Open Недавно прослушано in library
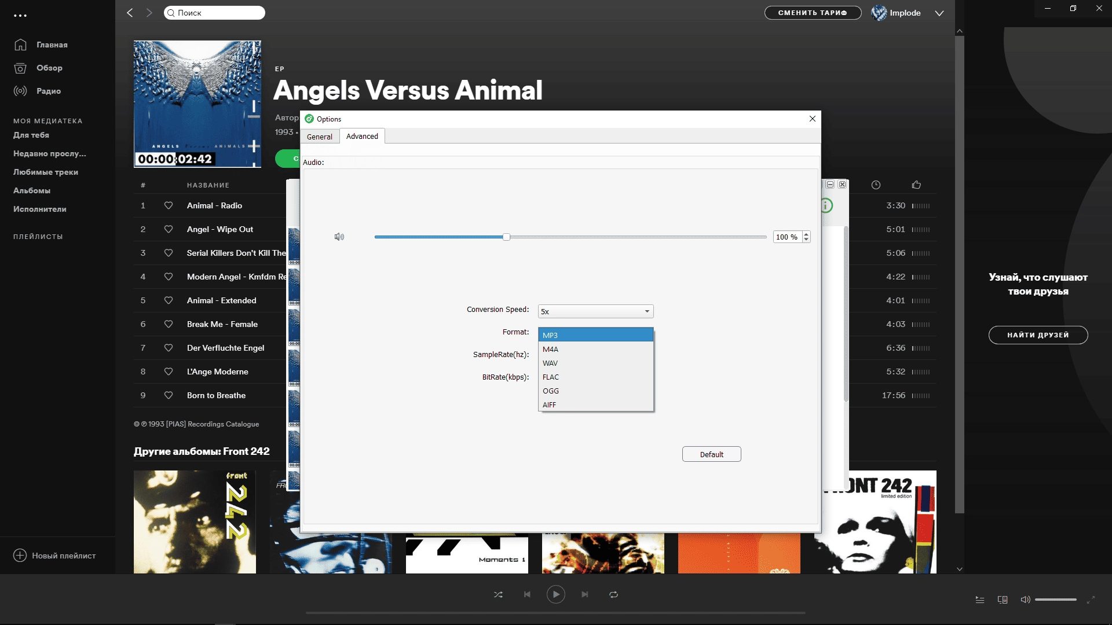This screenshot has width=1112, height=625. (50, 153)
